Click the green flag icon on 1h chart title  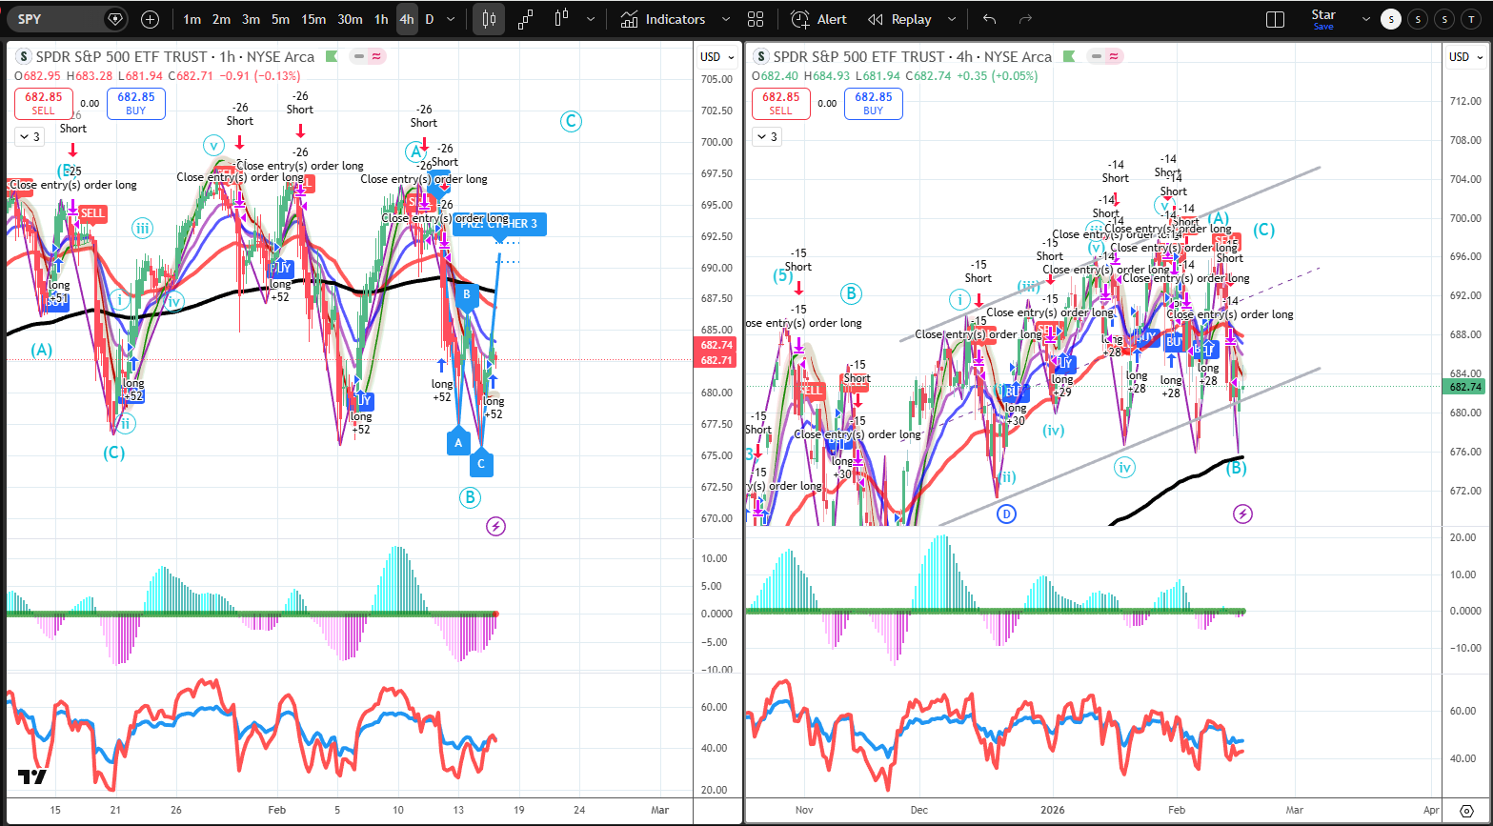pos(331,57)
